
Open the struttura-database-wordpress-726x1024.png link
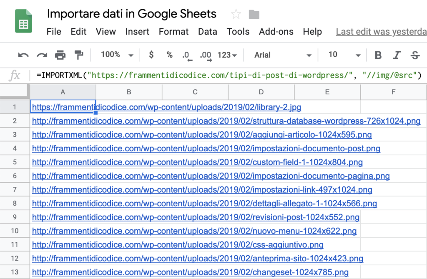(226, 121)
